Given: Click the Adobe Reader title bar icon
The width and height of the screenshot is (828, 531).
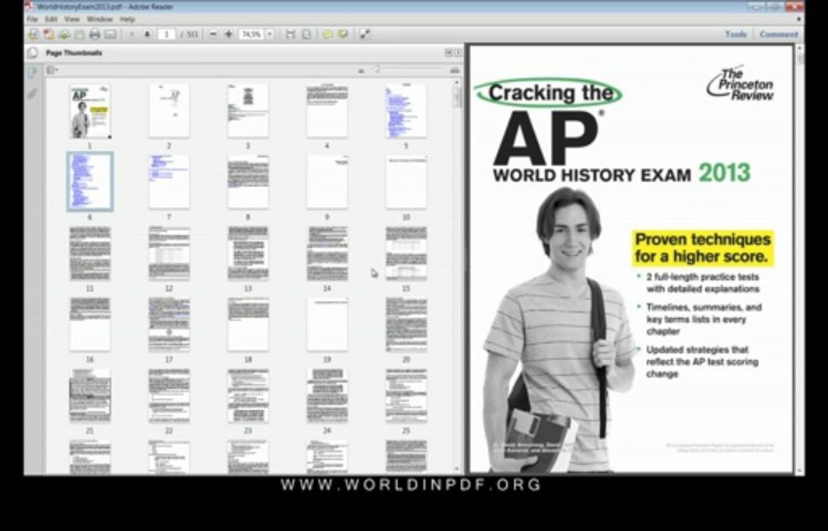Looking at the screenshot, I should pos(29,7).
